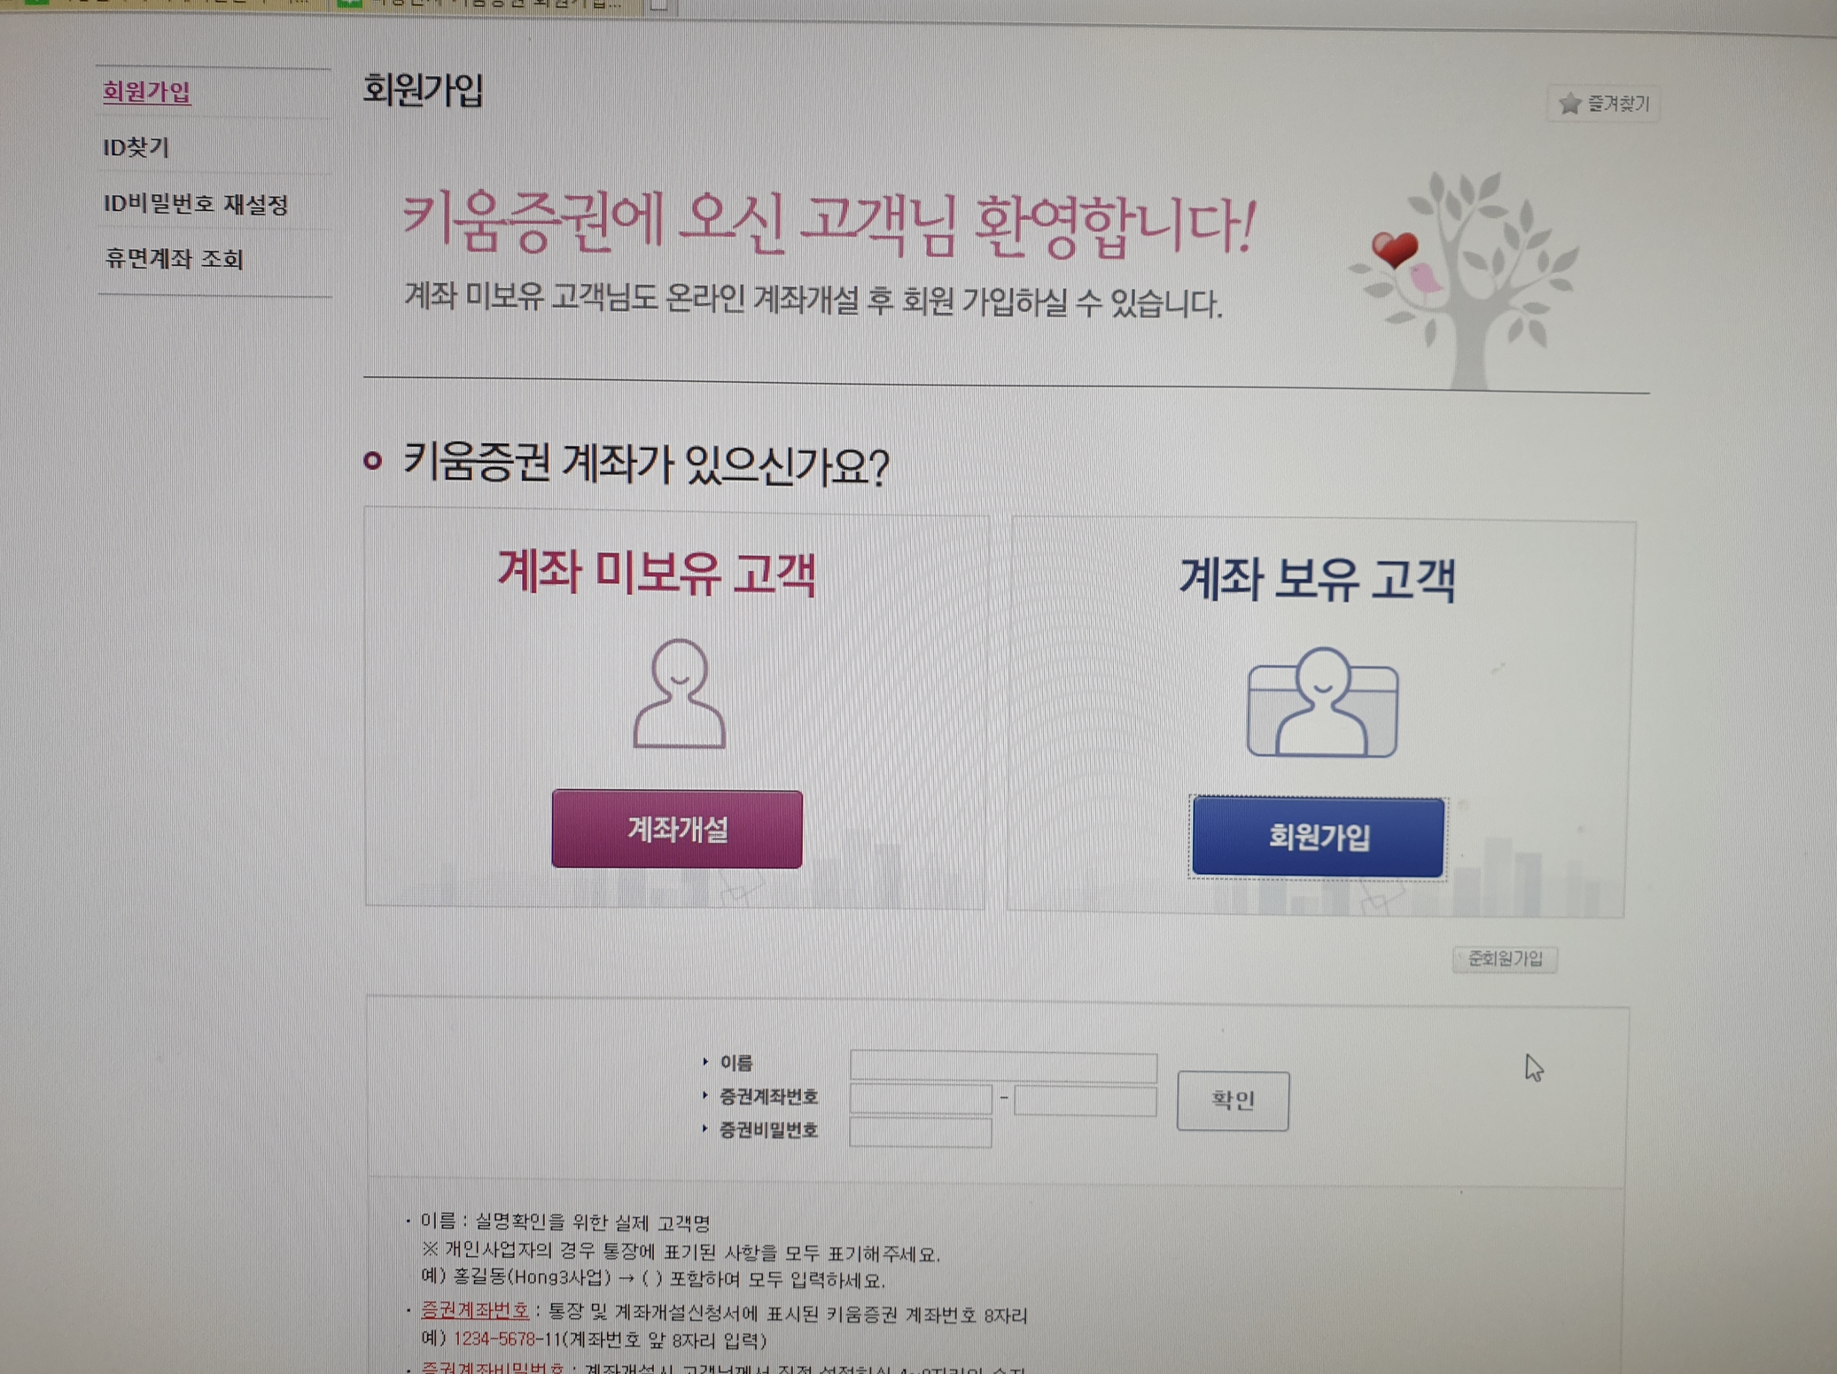Focus the 이름 input field
1837x1374 pixels.
click(x=1003, y=1065)
